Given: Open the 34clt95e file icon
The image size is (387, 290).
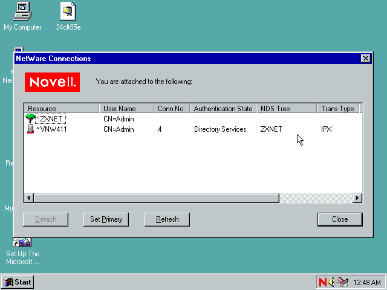Looking at the screenshot, I should click(68, 11).
